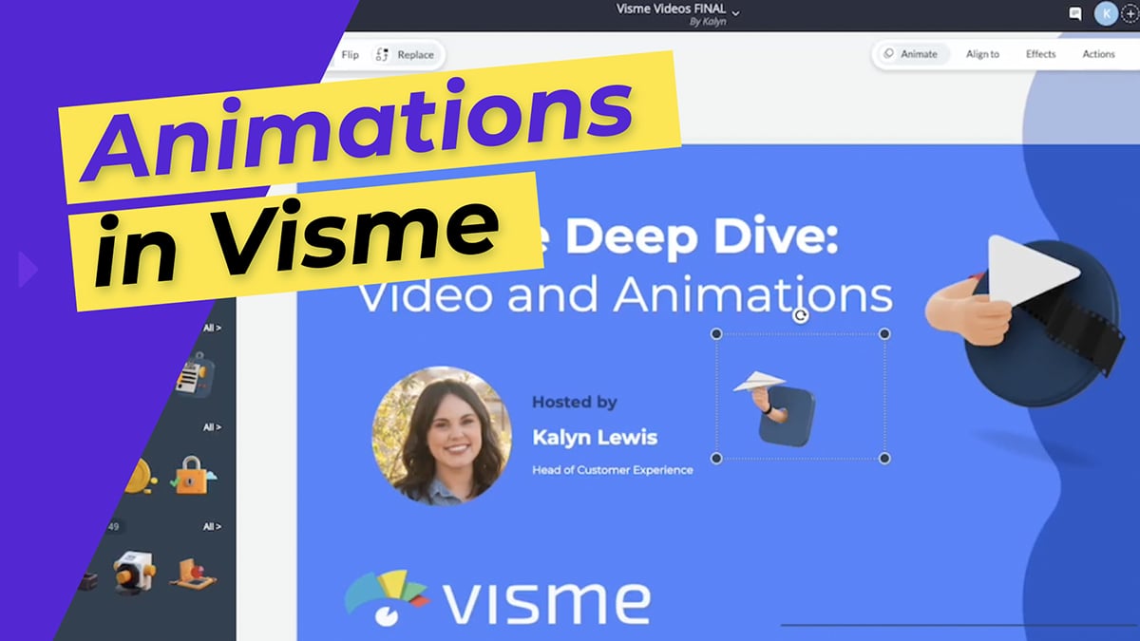The height and width of the screenshot is (641, 1140).
Task: Click bottom-right selection handle of paper plane
Action: [x=884, y=459]
